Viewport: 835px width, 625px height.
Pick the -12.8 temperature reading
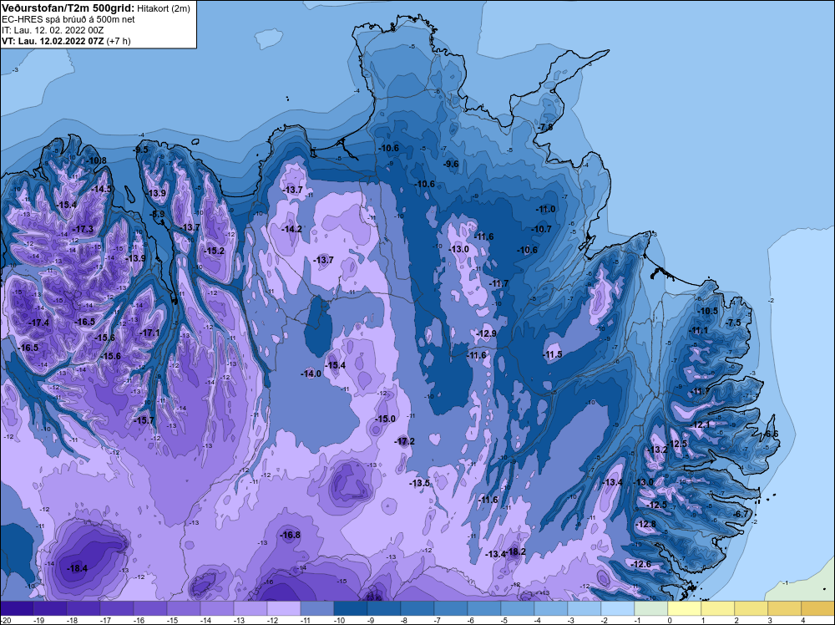click(x=646, y=524)
